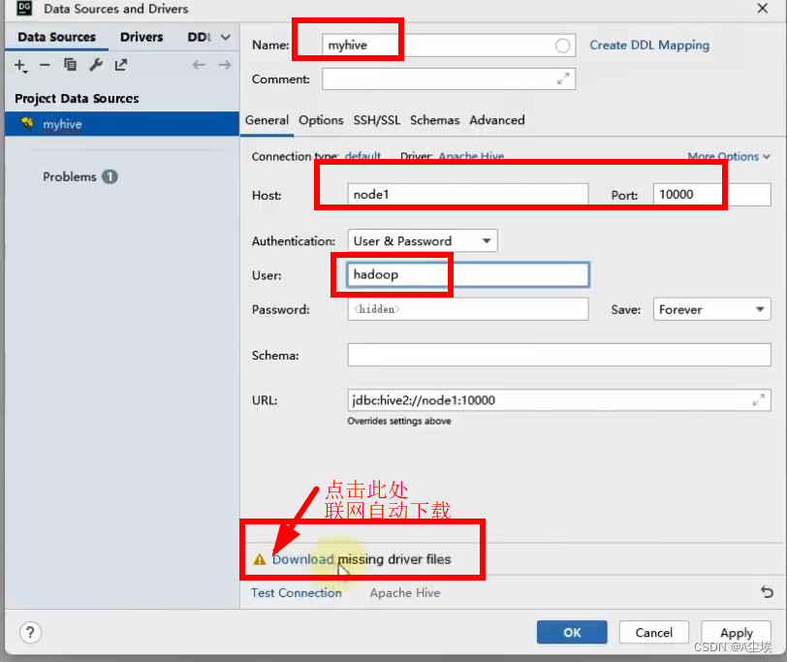Go back with left arrow icon
The height and width of the screenshot is (662, 787).
[199, 65]
